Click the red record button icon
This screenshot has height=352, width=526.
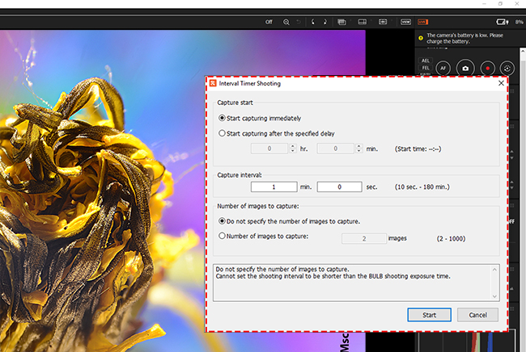[x=487, y=69]
